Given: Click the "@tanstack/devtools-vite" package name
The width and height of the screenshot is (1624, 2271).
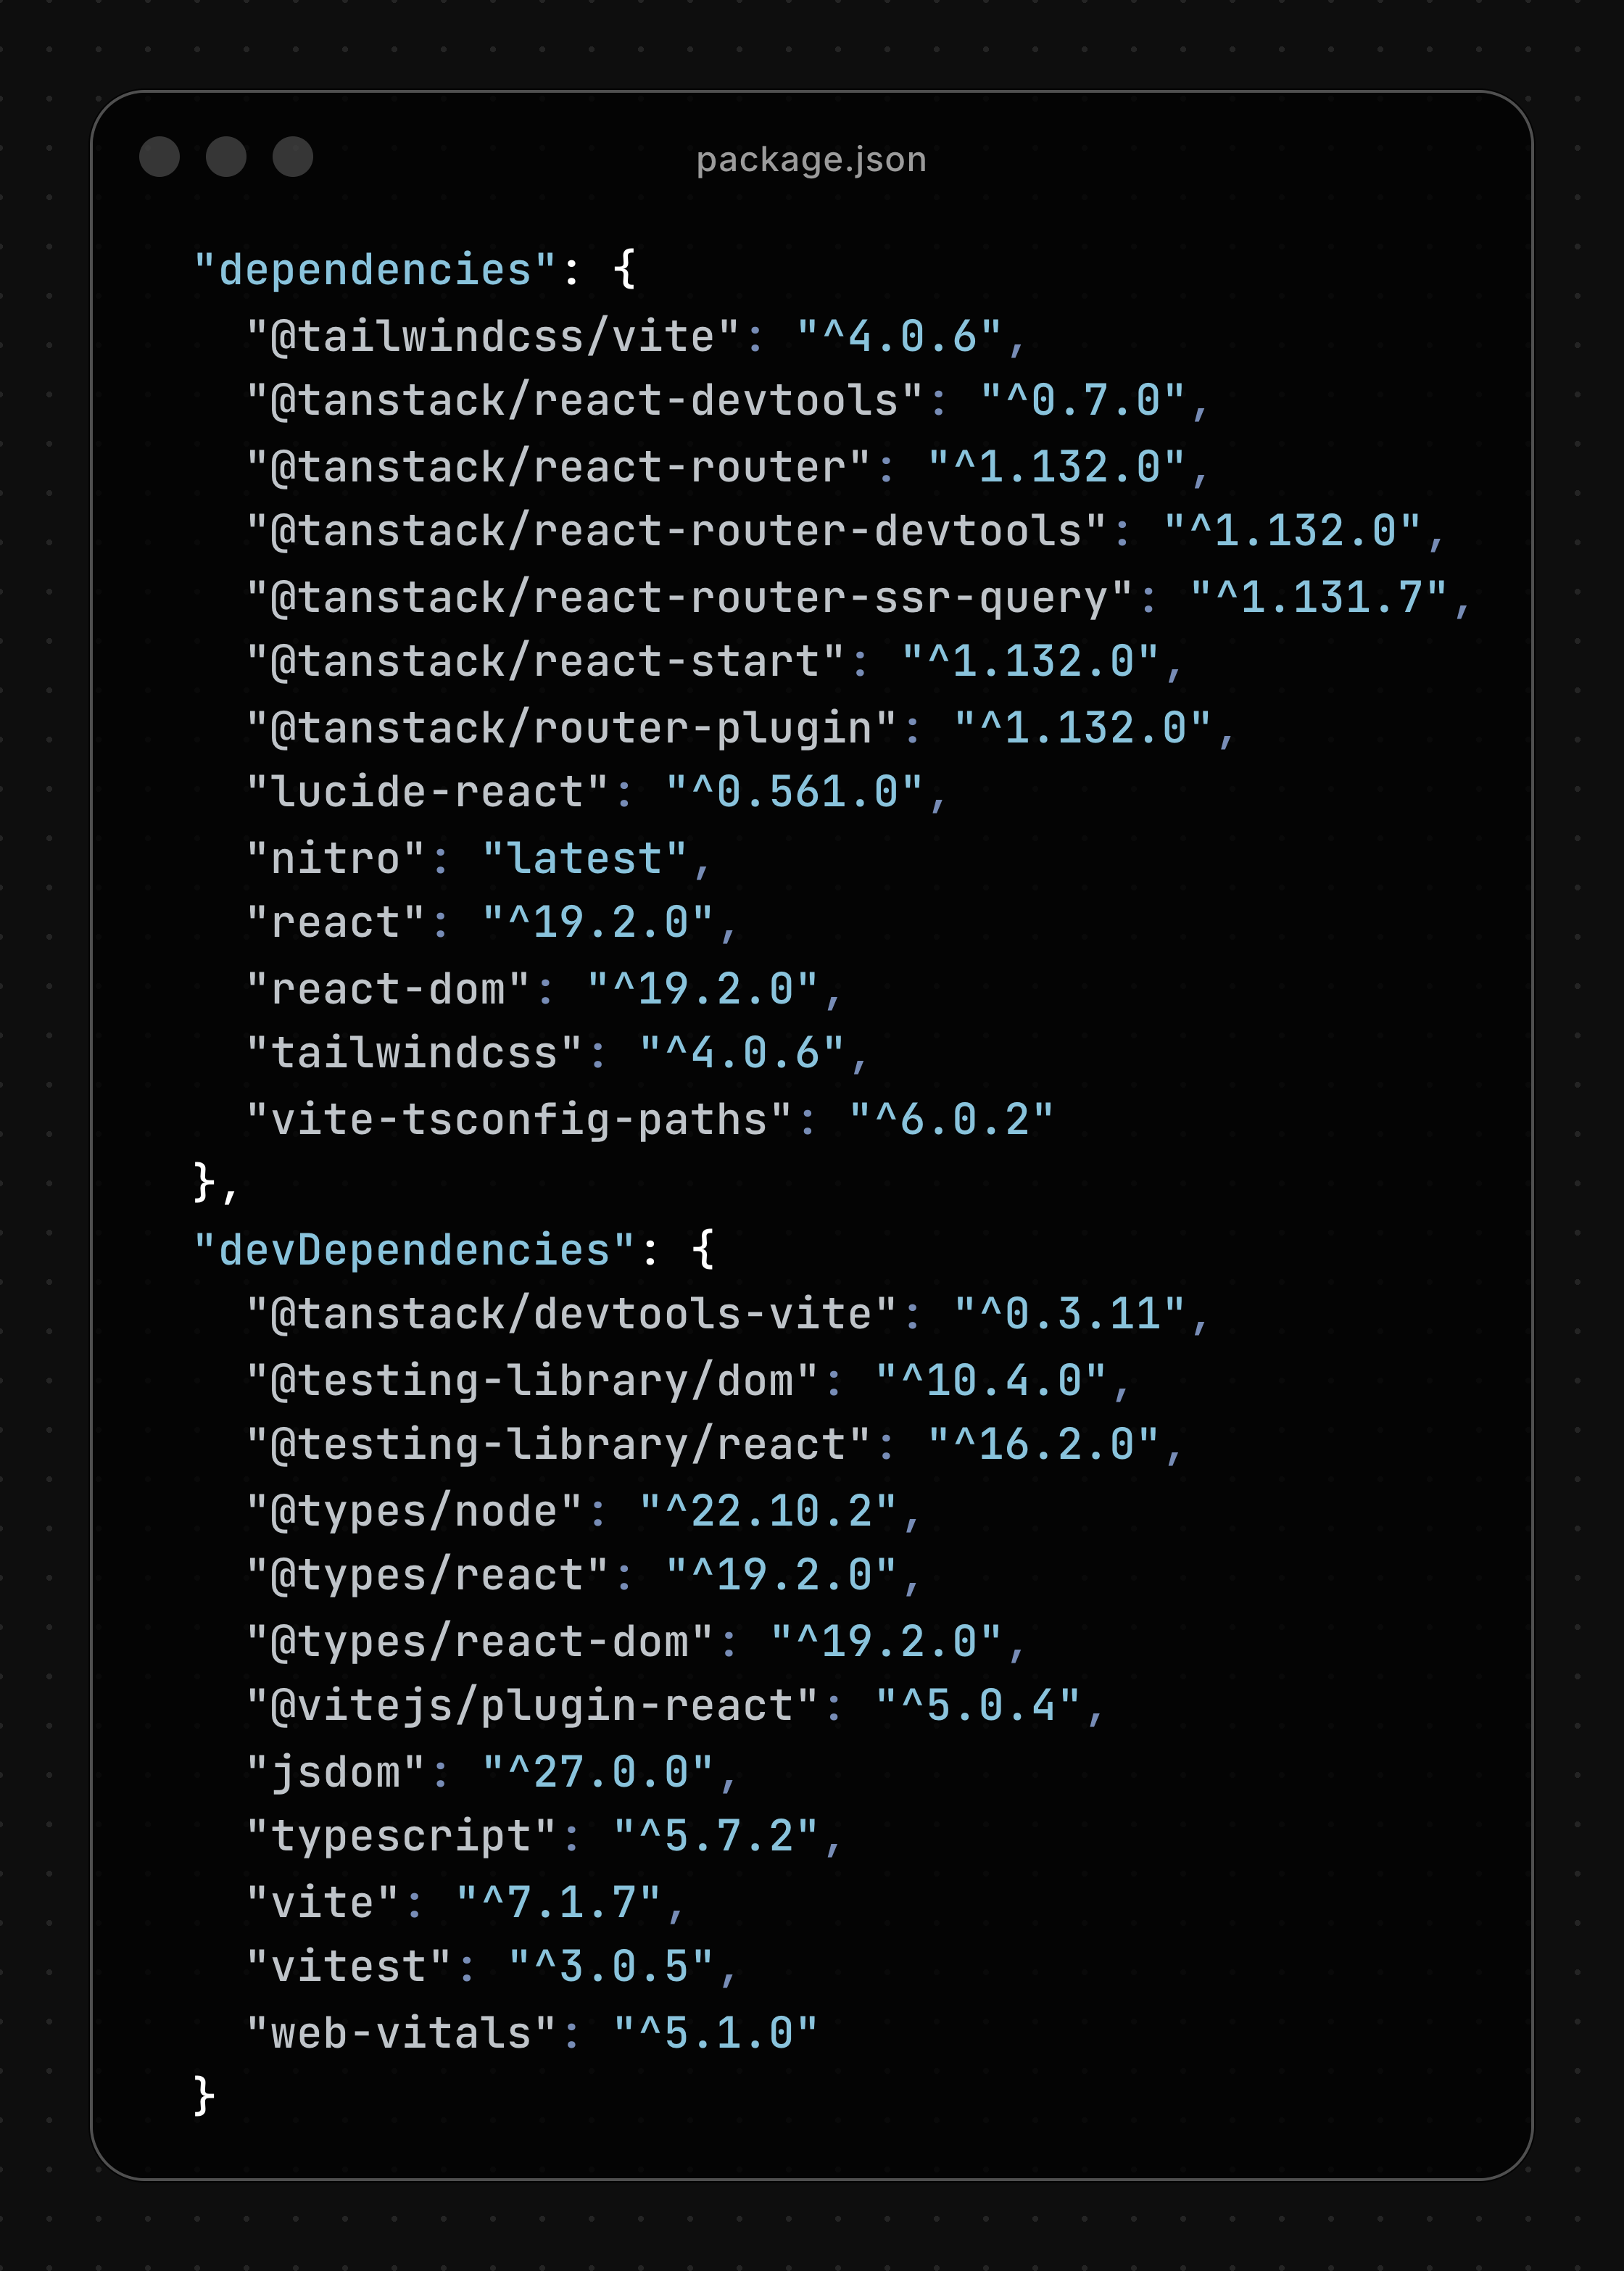Looking at the screenshot, I should click(x=572, y=1314).
